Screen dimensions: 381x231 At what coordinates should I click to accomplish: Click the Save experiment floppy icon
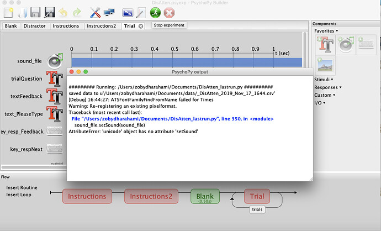pos(35,12)
